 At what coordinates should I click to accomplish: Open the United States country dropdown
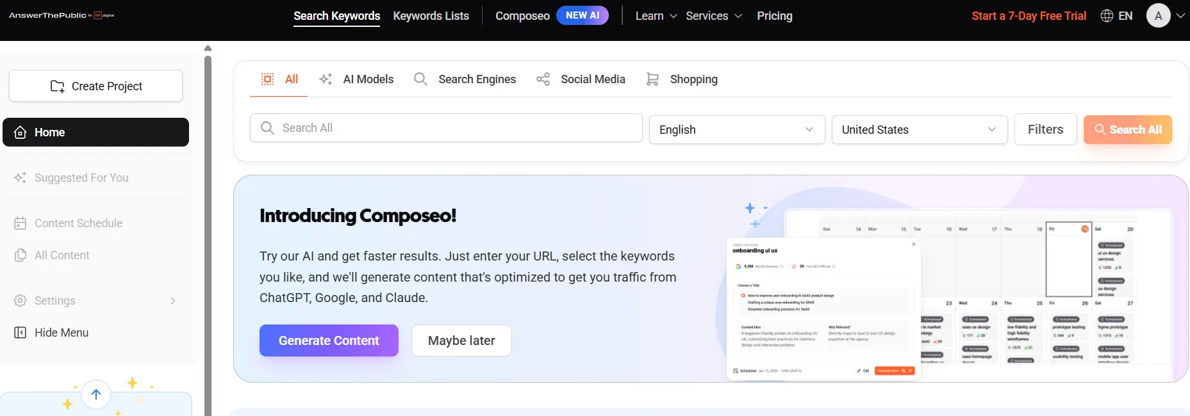[920, 130]
